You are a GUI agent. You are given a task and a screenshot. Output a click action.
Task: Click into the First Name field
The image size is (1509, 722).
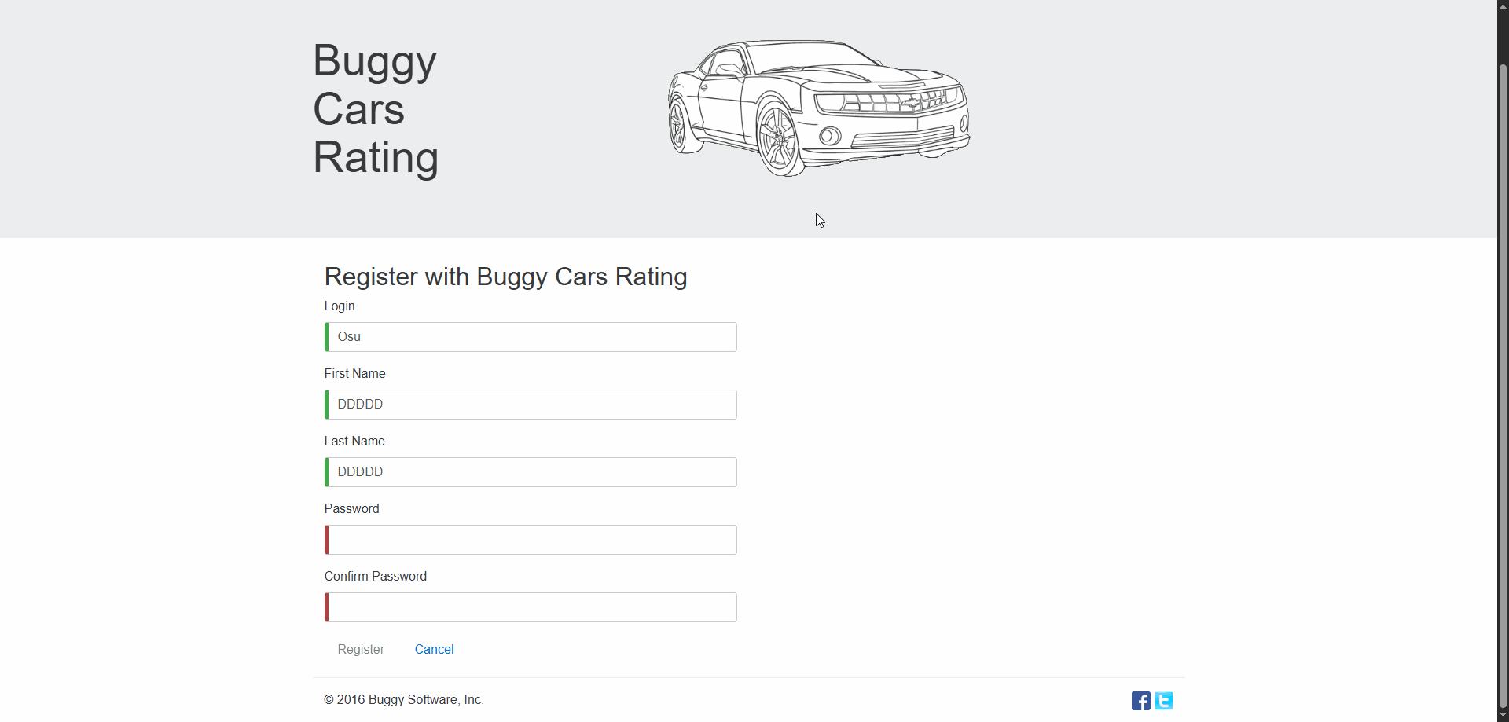(531, 405)
